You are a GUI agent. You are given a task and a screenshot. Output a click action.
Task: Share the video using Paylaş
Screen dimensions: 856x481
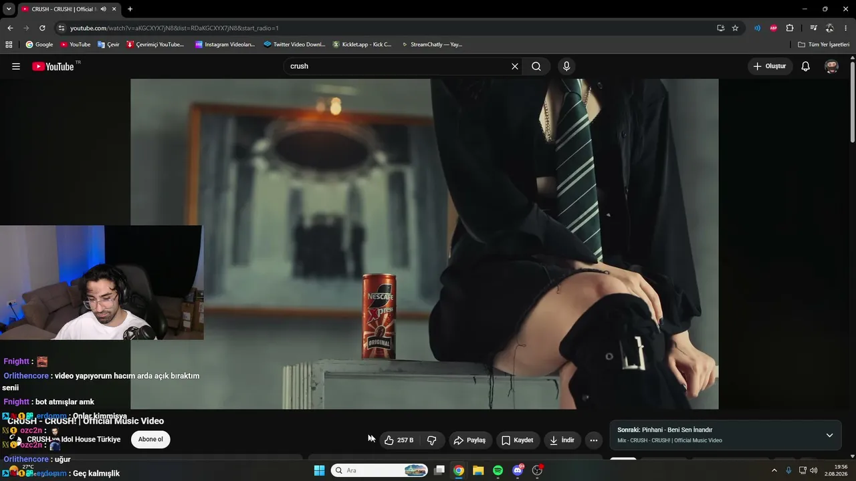click(469, 440)
